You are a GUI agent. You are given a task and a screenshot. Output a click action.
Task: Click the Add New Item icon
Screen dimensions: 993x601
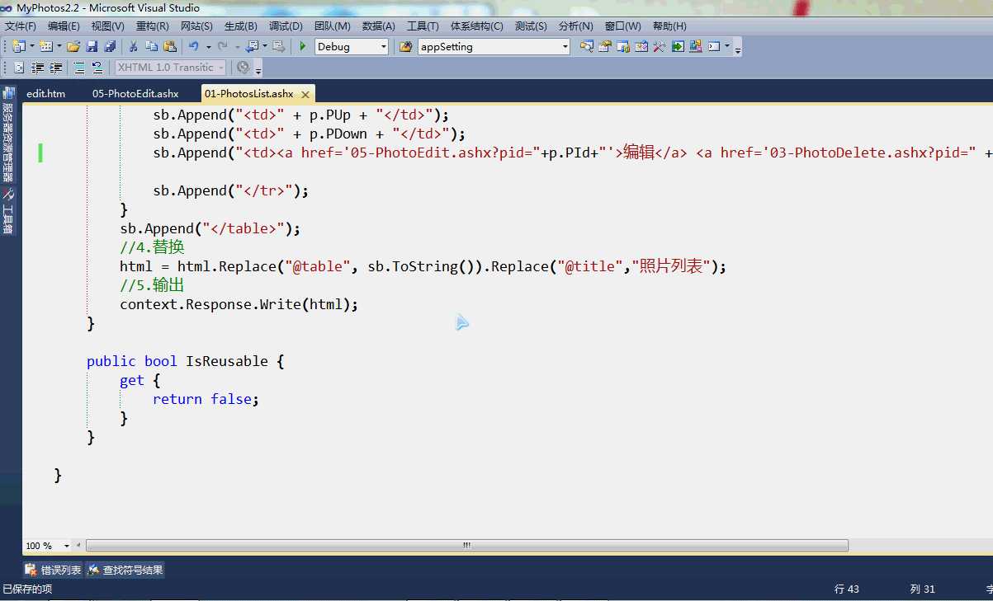point(46,46)
